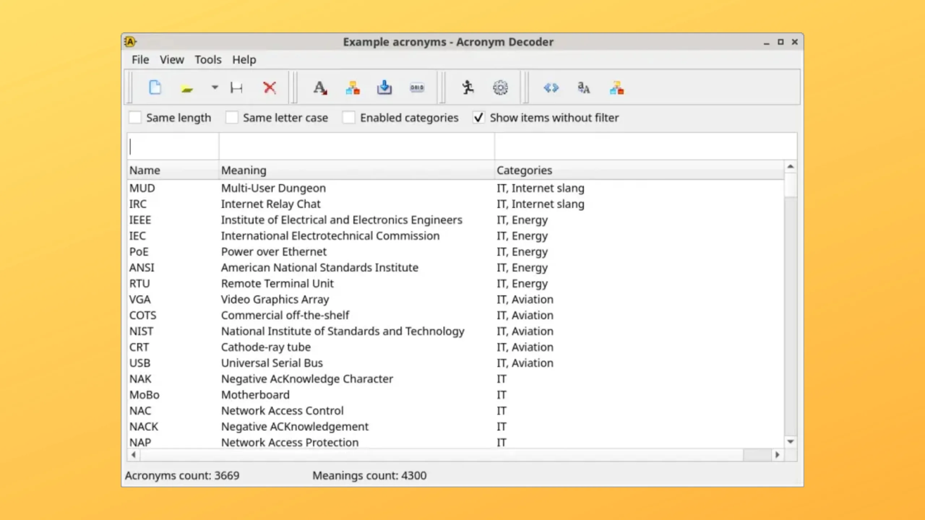This screenshot has height=520, width=925.
Task: Click 'IT, Internet slang' in the MUD row
Action: click(540, 188)
